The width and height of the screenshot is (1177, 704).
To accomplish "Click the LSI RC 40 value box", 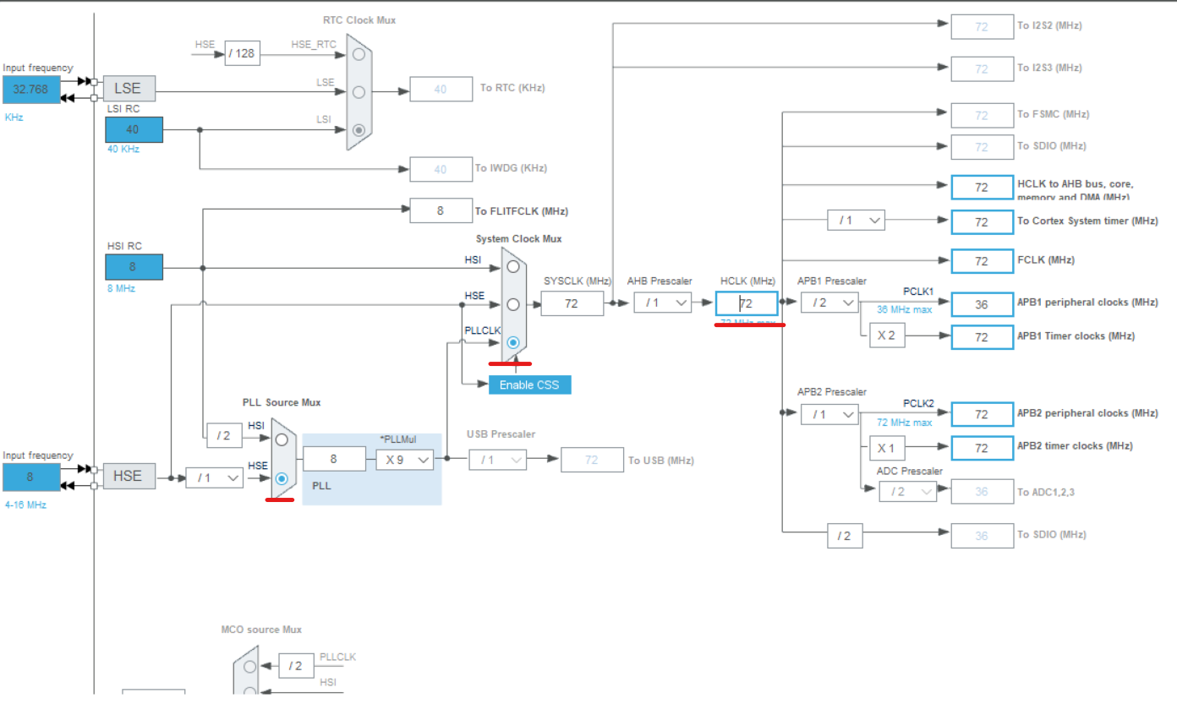I will pos(134,129).
